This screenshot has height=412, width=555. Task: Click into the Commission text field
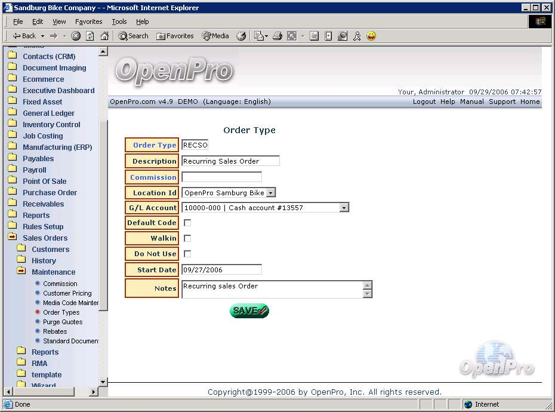(x=221, y=177)
